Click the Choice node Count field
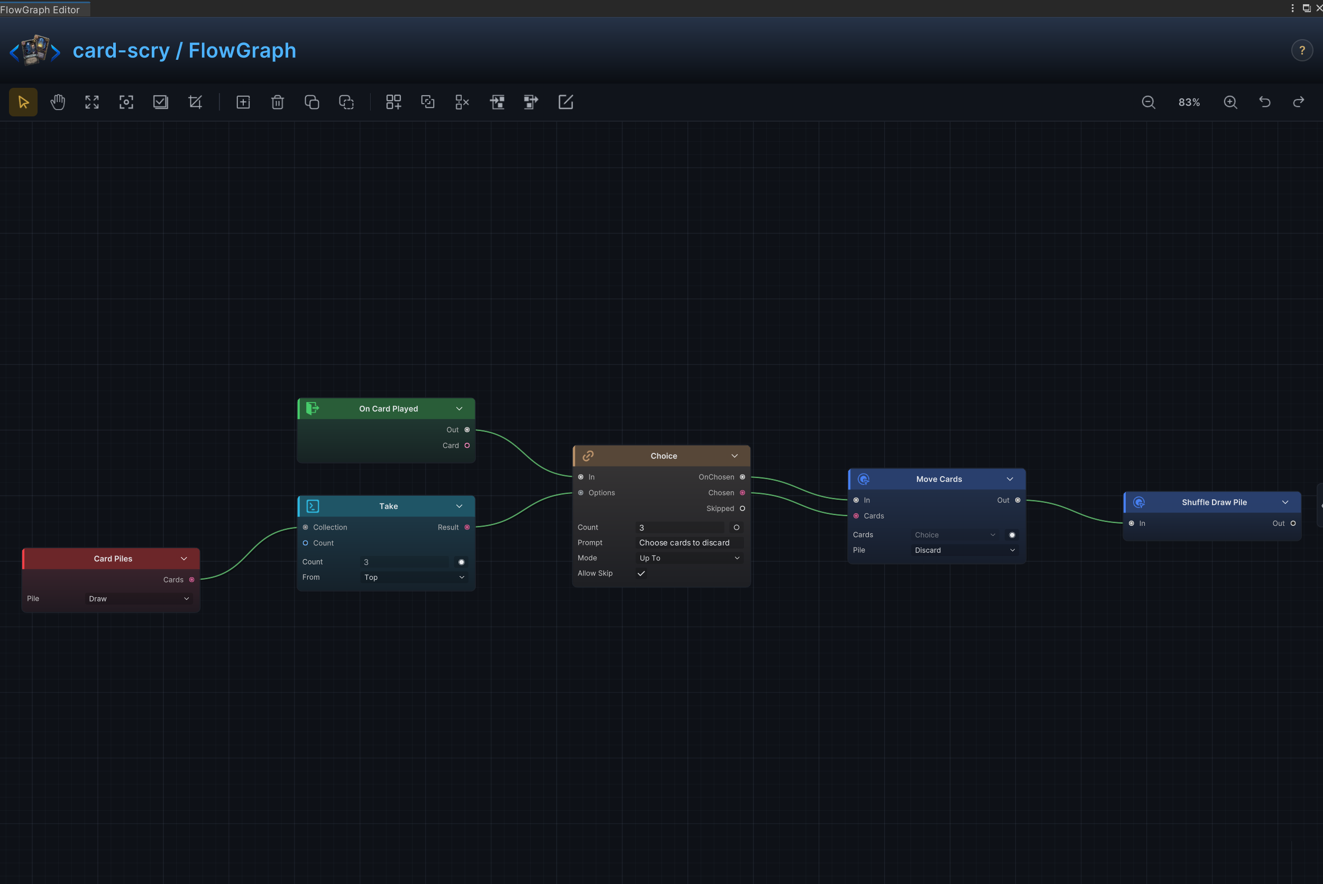1323x884 pixels. coord(679,527)
